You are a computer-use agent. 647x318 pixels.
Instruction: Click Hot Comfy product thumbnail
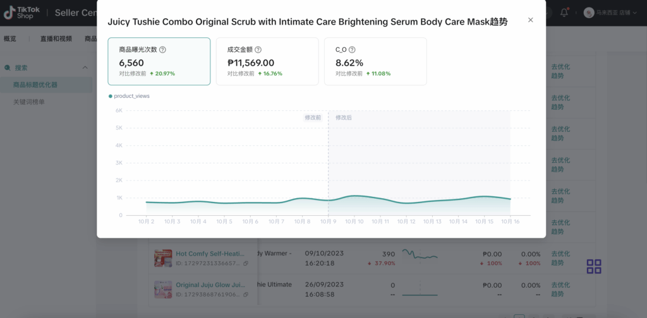(163, 258)
